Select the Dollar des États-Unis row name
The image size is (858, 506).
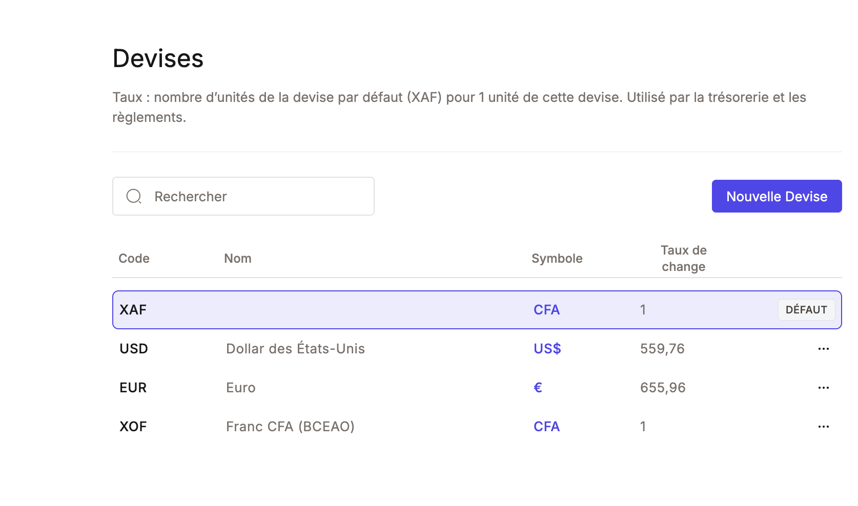pyautogui.click(x=295, y=349)
